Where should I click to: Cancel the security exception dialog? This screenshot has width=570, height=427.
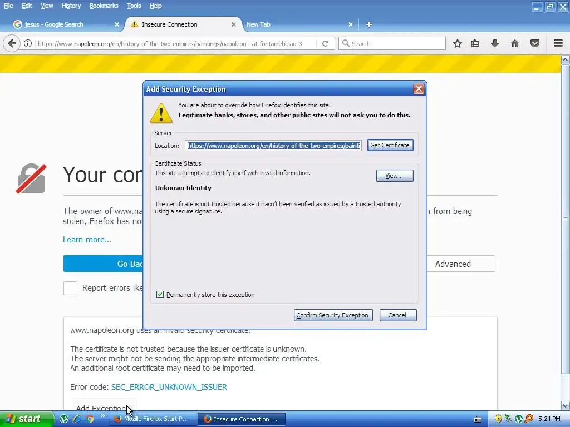(x=397, y=315)
